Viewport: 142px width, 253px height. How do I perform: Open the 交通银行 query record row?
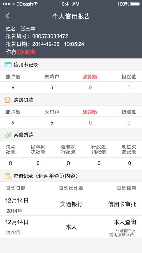71,204
